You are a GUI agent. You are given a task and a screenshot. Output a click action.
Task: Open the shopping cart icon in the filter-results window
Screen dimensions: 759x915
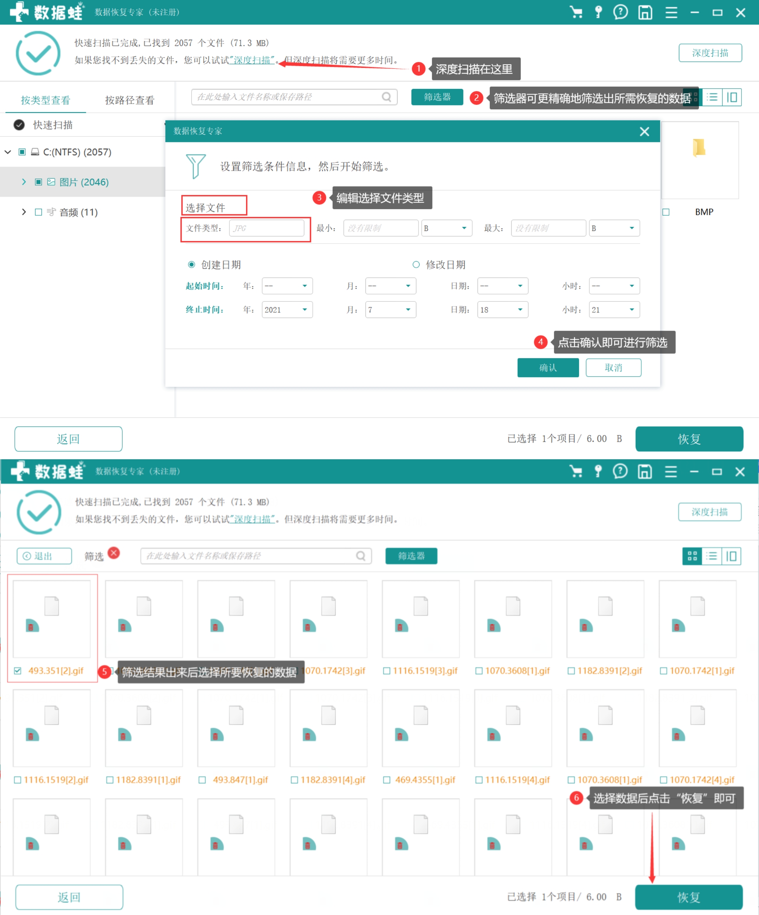point(576,472)
